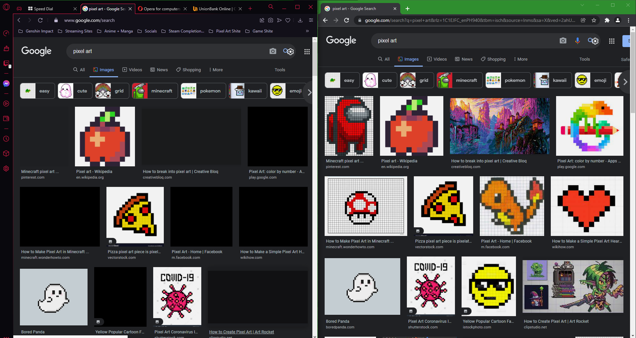
Task: Select News tab in Chrome Google
Action: tap(464, 59)
